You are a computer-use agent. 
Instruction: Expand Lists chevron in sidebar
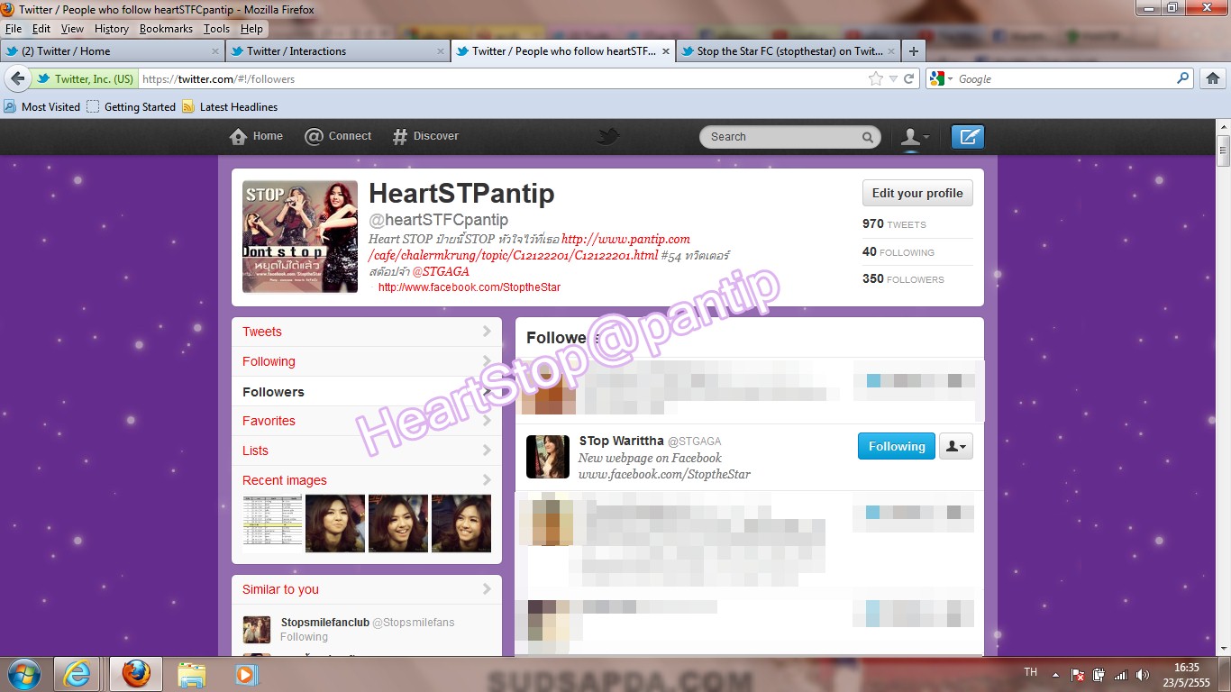click(x=487, y=451)
